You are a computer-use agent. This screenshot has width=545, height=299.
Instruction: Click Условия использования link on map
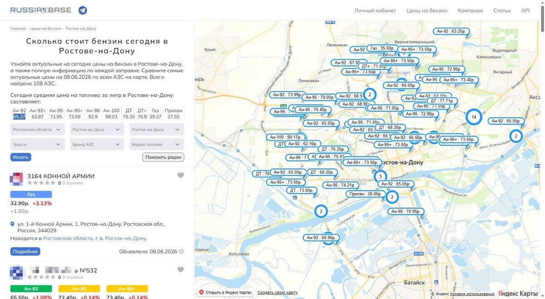tap(472, 294)
